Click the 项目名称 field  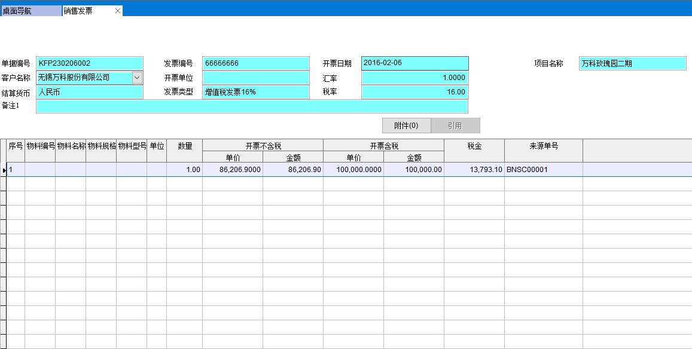[x=633, y=63]
